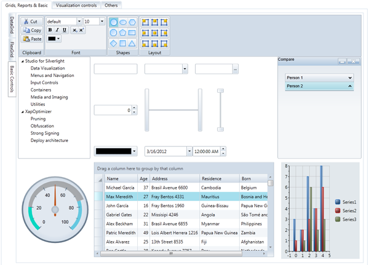Image resolution: width=369 pixels, height=265 pixels.
Task: Toggle underline formatting
Action: pos(65,30)
